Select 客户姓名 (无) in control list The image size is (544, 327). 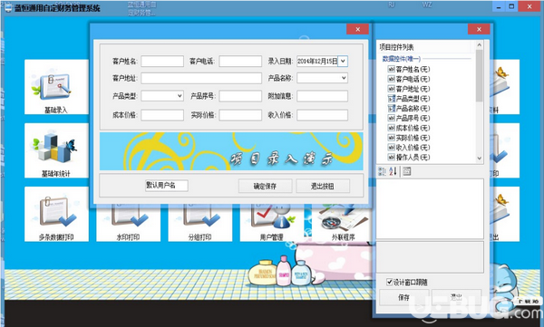tap(409, 69)
